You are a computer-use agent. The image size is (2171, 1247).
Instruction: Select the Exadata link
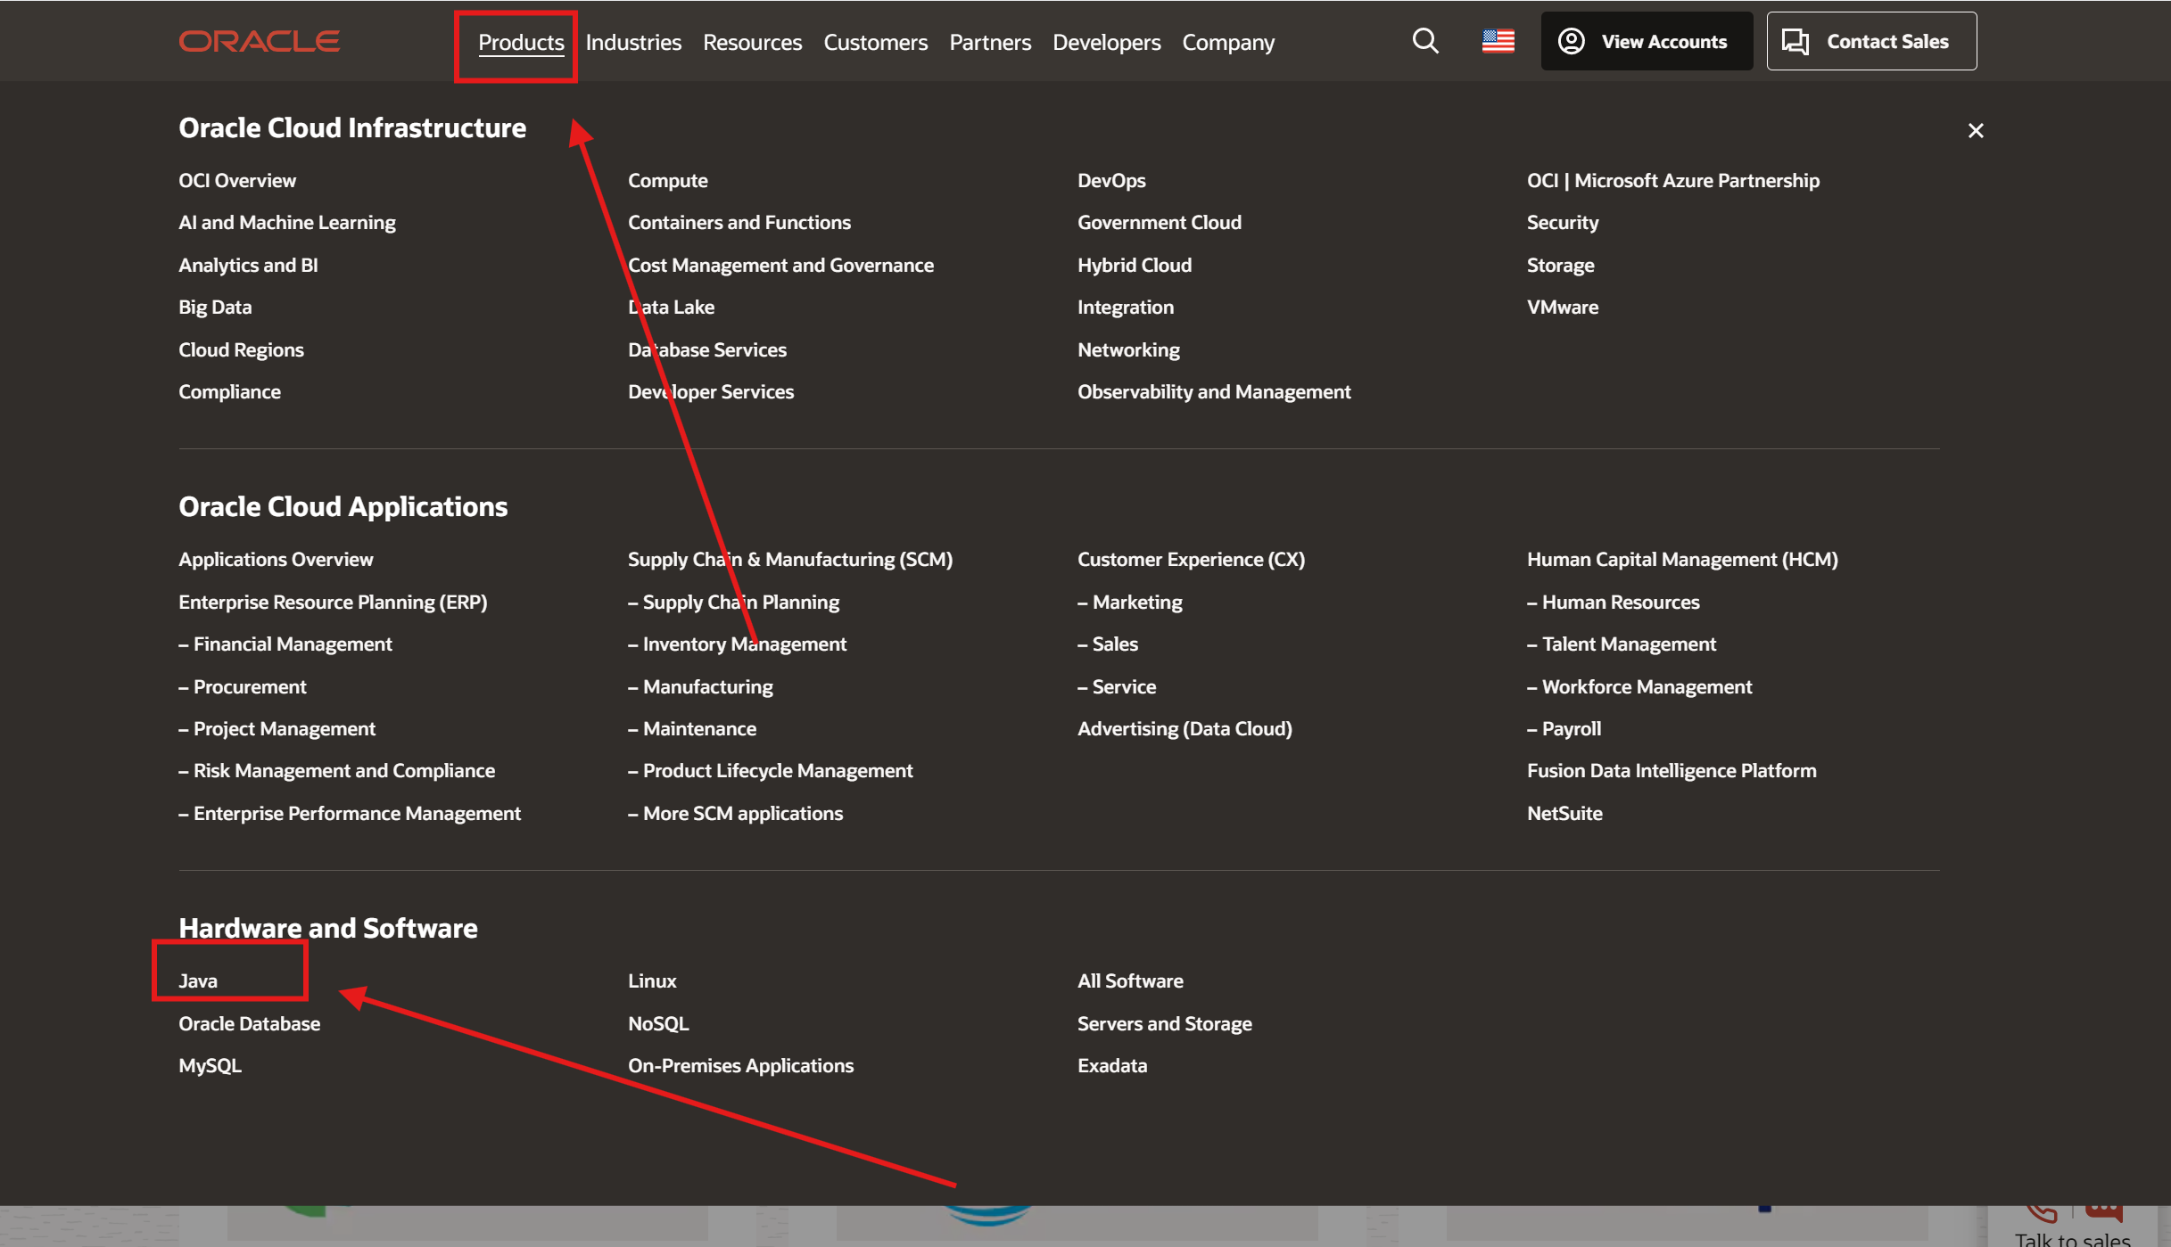point(1112,1065)
